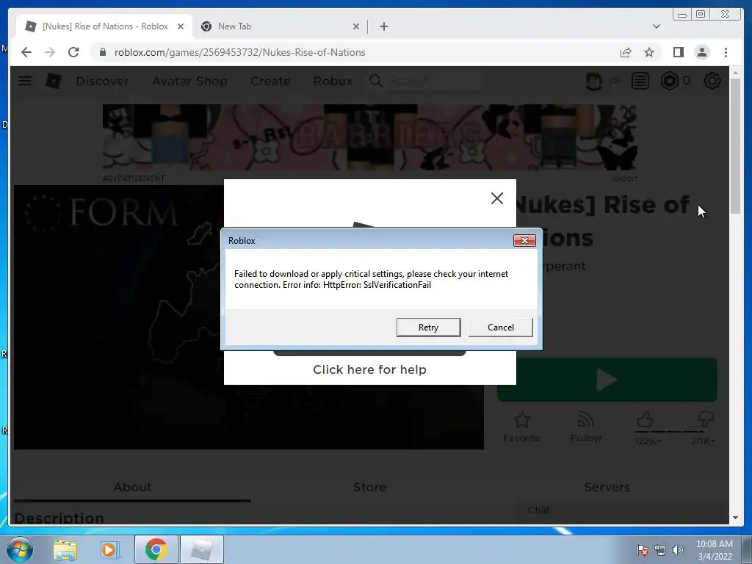This screenshot has width=752, height=564.
Task: View site info via padlock icon
Action: point(102,52)
